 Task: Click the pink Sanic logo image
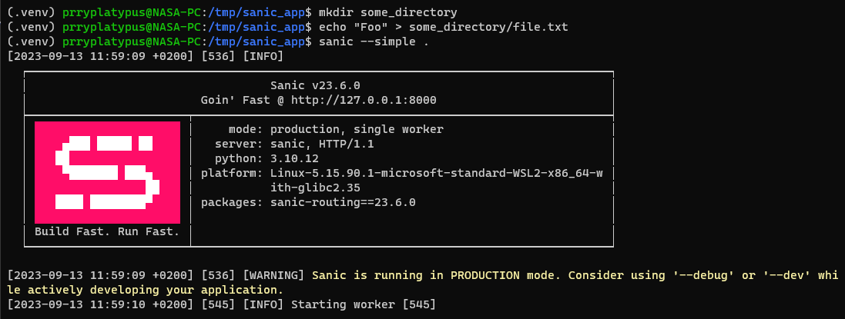(x=107, y=172)
